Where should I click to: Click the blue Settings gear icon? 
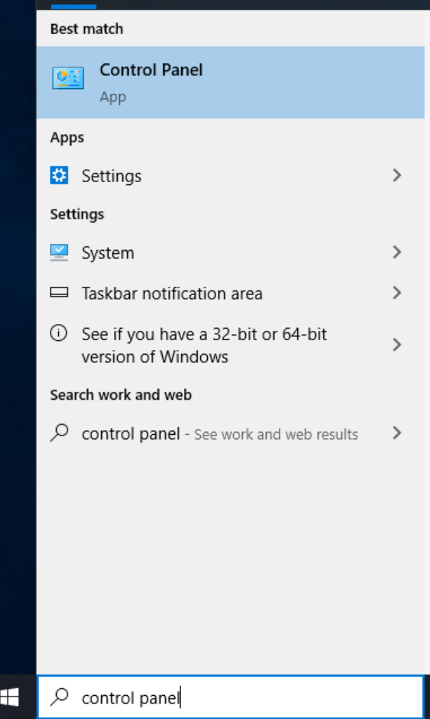[x=59, y=175]
